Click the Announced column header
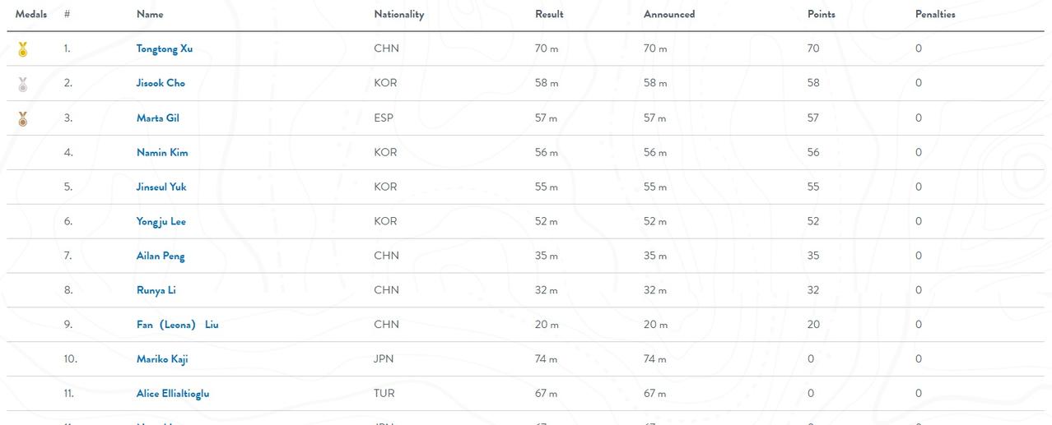 (x=669, y=14)
